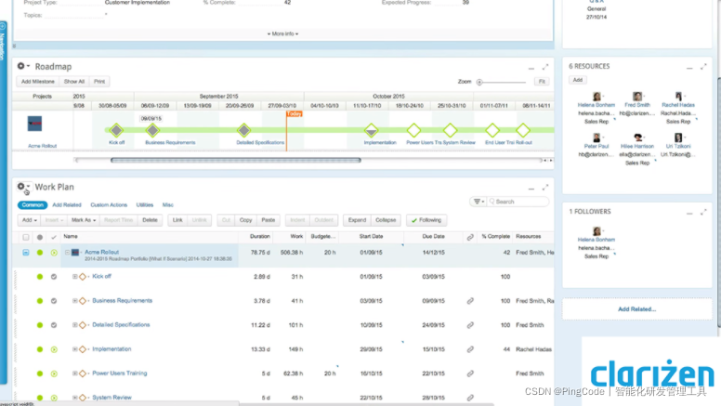Select the Common tab in Work Plan
The width and height of the screenshot is (721, 406).
[33, 205]
